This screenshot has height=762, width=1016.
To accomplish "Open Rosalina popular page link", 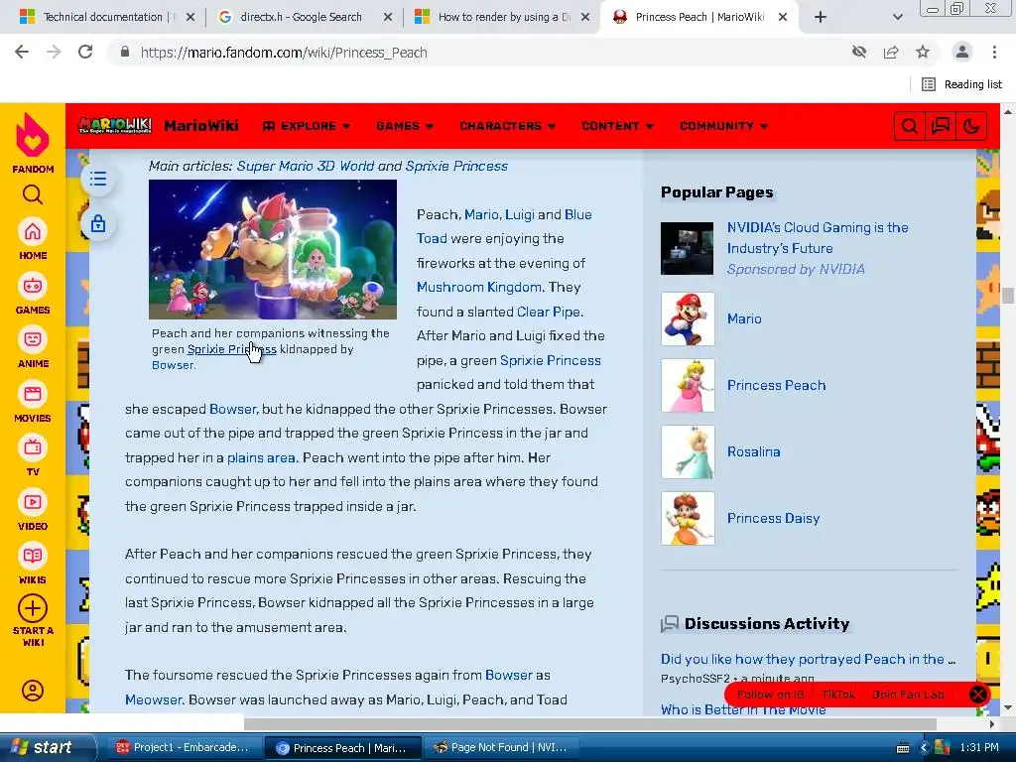I will point(753,451).
